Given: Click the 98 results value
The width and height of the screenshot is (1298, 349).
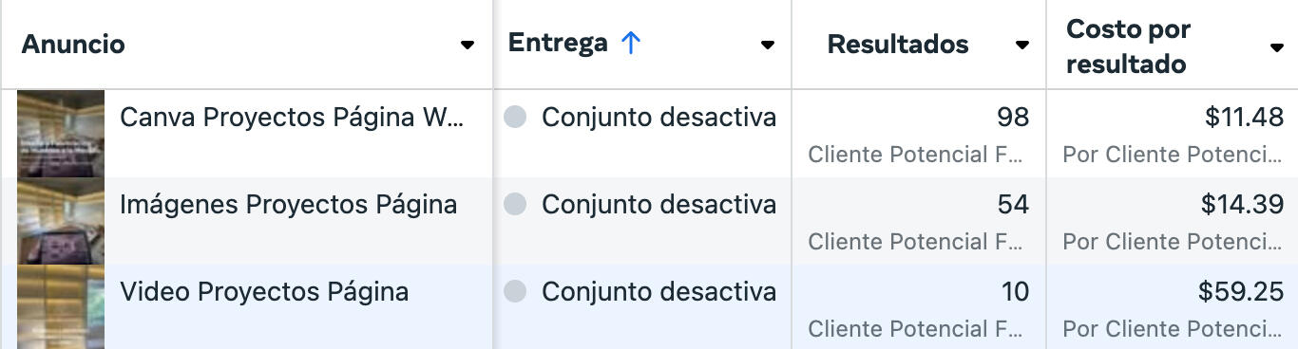Looking at the screenshot, I should coord(1013,118).
